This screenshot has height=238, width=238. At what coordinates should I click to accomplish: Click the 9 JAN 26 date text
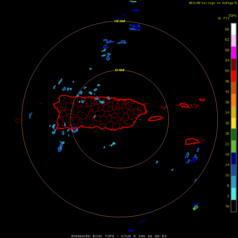click(x=143, y=236)
